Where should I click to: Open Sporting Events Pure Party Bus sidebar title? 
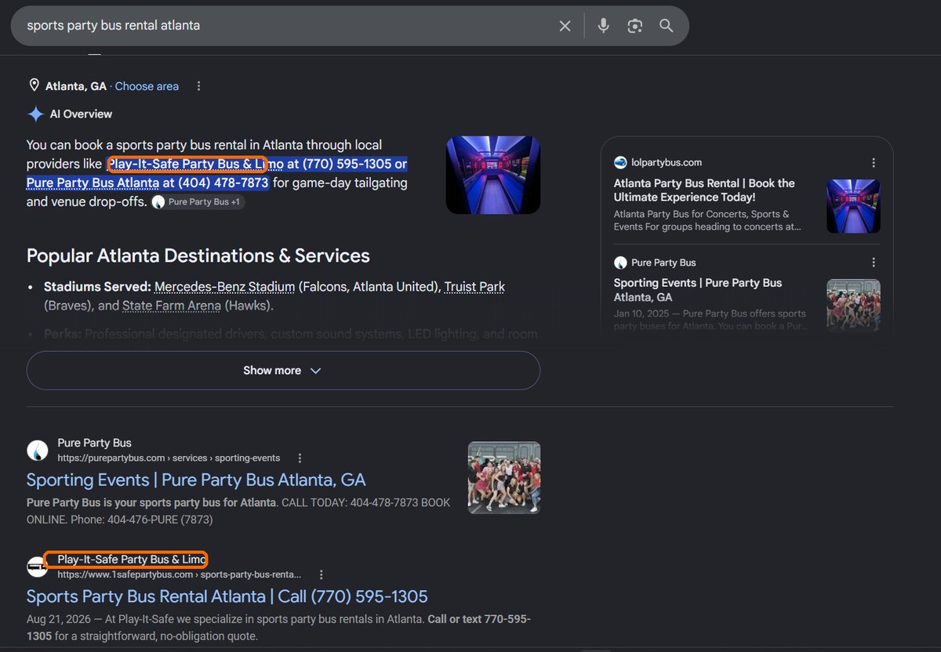[x=698, y=290]
